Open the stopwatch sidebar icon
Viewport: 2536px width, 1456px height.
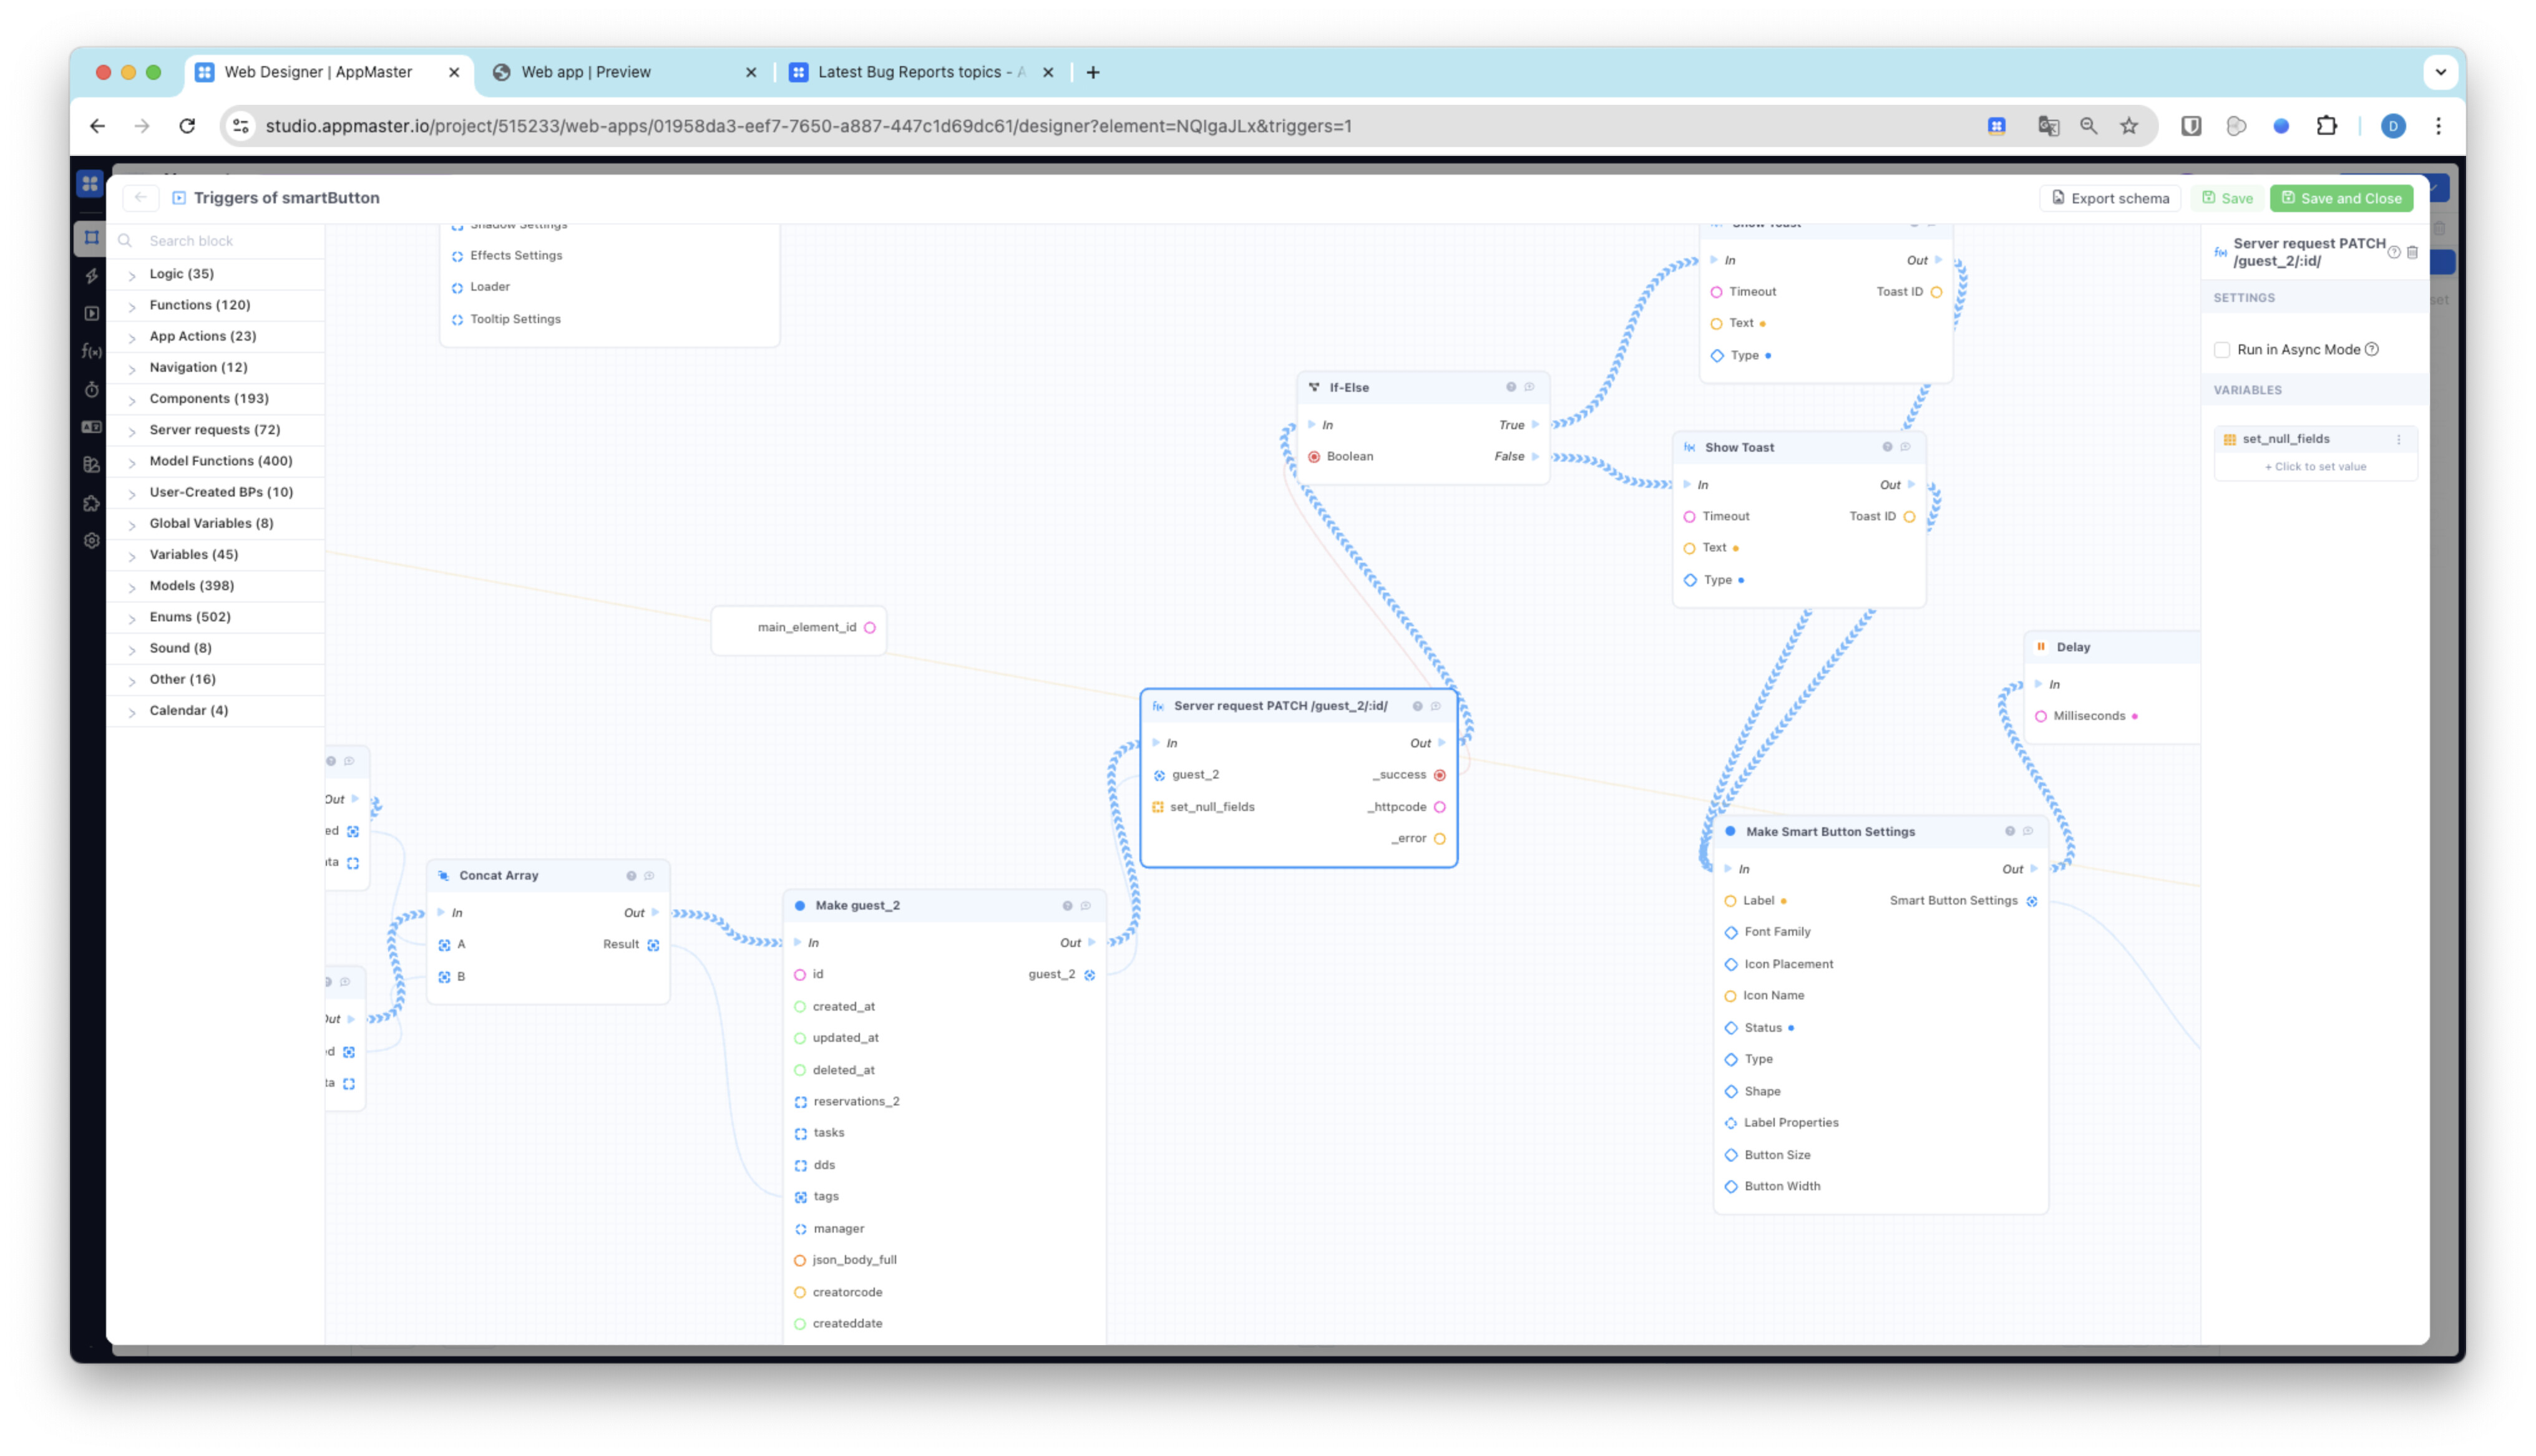tap(91, 389)
